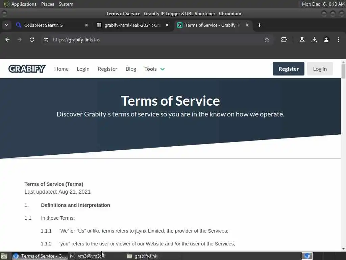Open the Register nav link in menu
The image size is (346, 260).
coord(107,69)
